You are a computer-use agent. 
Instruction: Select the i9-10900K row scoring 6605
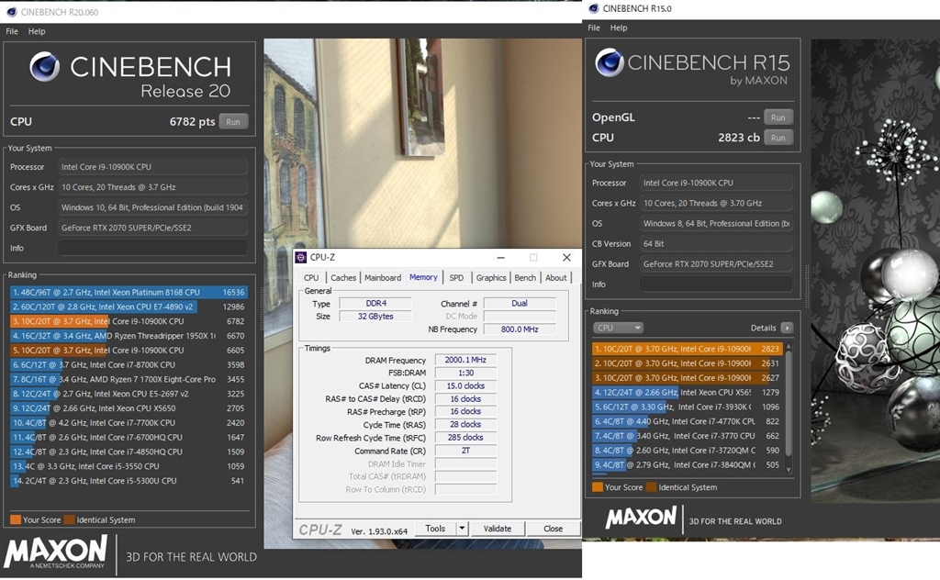129,350
